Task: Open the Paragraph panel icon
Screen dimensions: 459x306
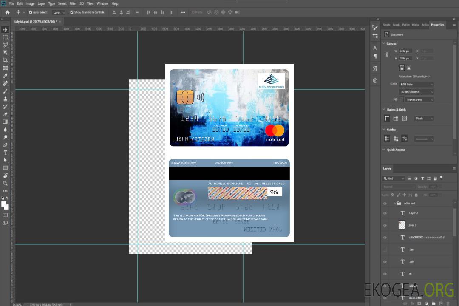Action: pyautogui.click(x=375, y=56)
